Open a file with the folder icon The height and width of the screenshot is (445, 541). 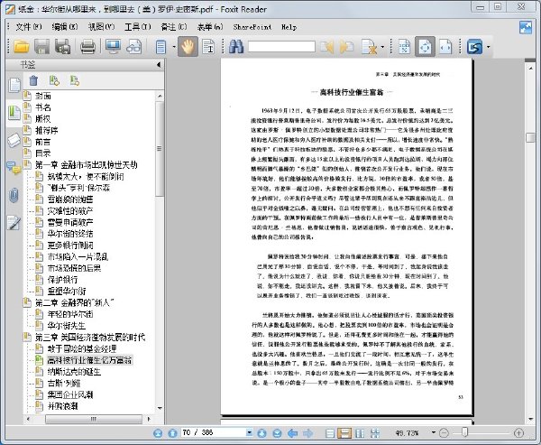click(x=21, y=46)
